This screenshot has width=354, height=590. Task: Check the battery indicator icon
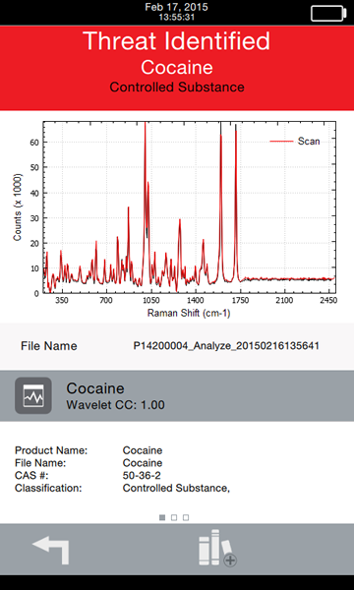click(328, 13)
